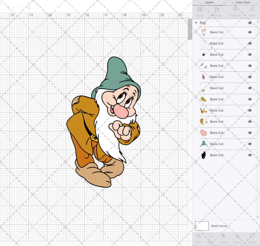The height and width of the screenshot is (246, 260).
Task: Hide the pink tongue layer
Action: click(250, 77)
